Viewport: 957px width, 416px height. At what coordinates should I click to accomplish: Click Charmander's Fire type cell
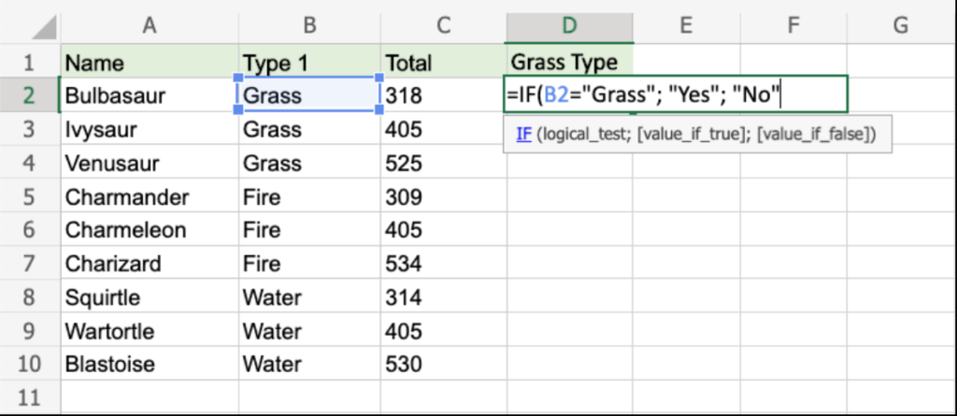click(309, 196)
